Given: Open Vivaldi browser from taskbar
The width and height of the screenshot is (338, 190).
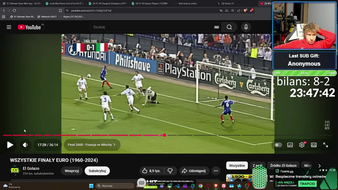Looking at the screenshot, I should point(224,186).
